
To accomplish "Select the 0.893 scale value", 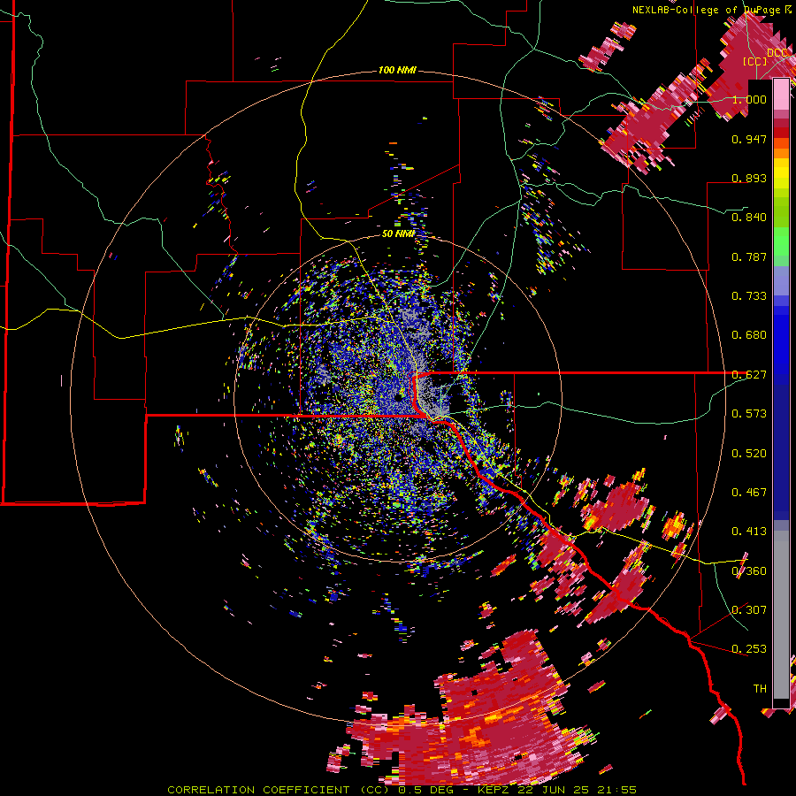I will click(749, 178).
